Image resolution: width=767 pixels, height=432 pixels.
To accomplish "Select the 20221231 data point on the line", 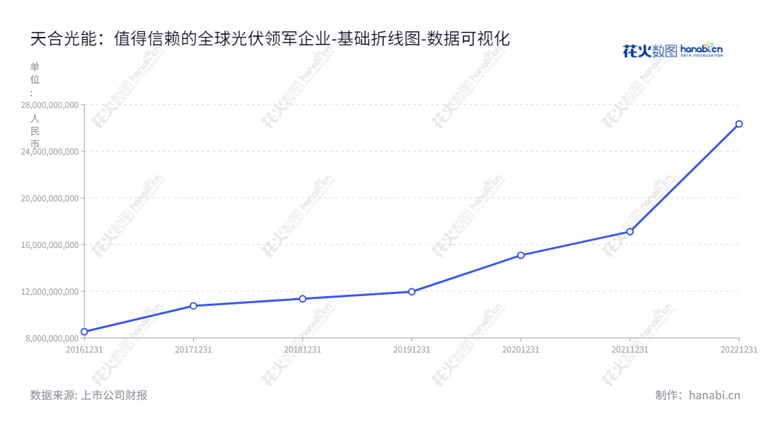I will point(739,124).
